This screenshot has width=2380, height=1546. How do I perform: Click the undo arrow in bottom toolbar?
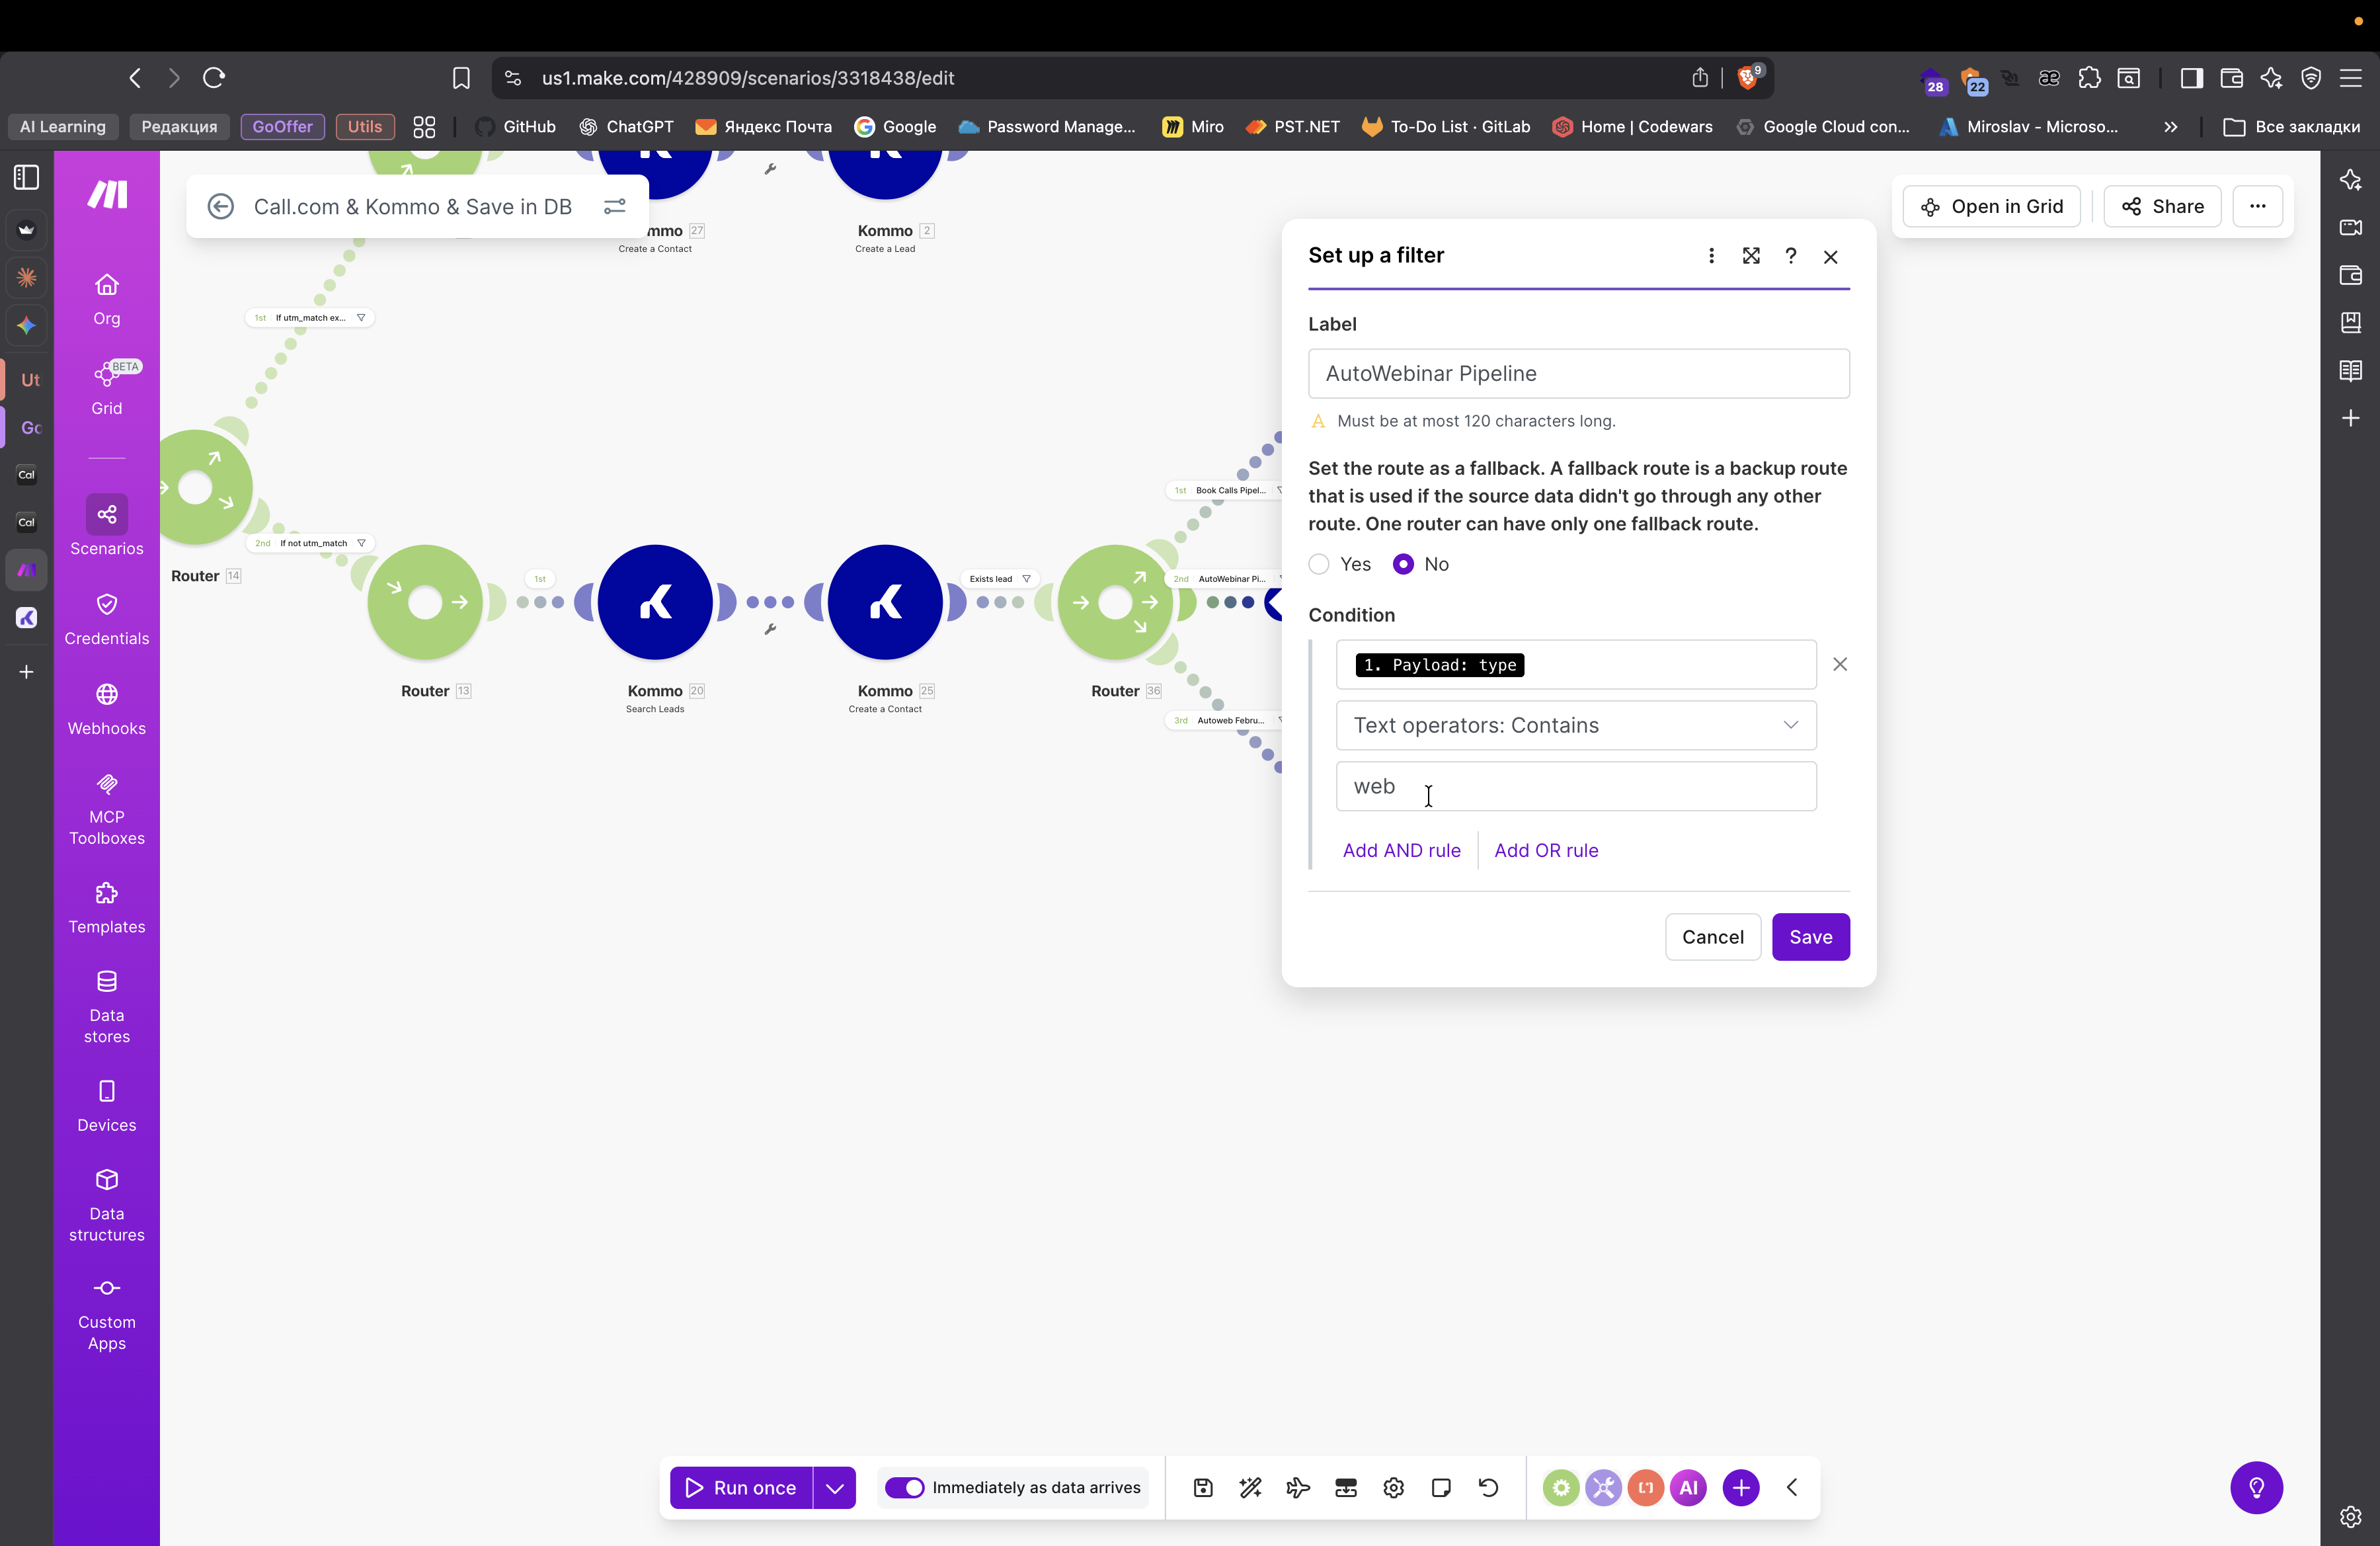(x=1488, y=1487)
